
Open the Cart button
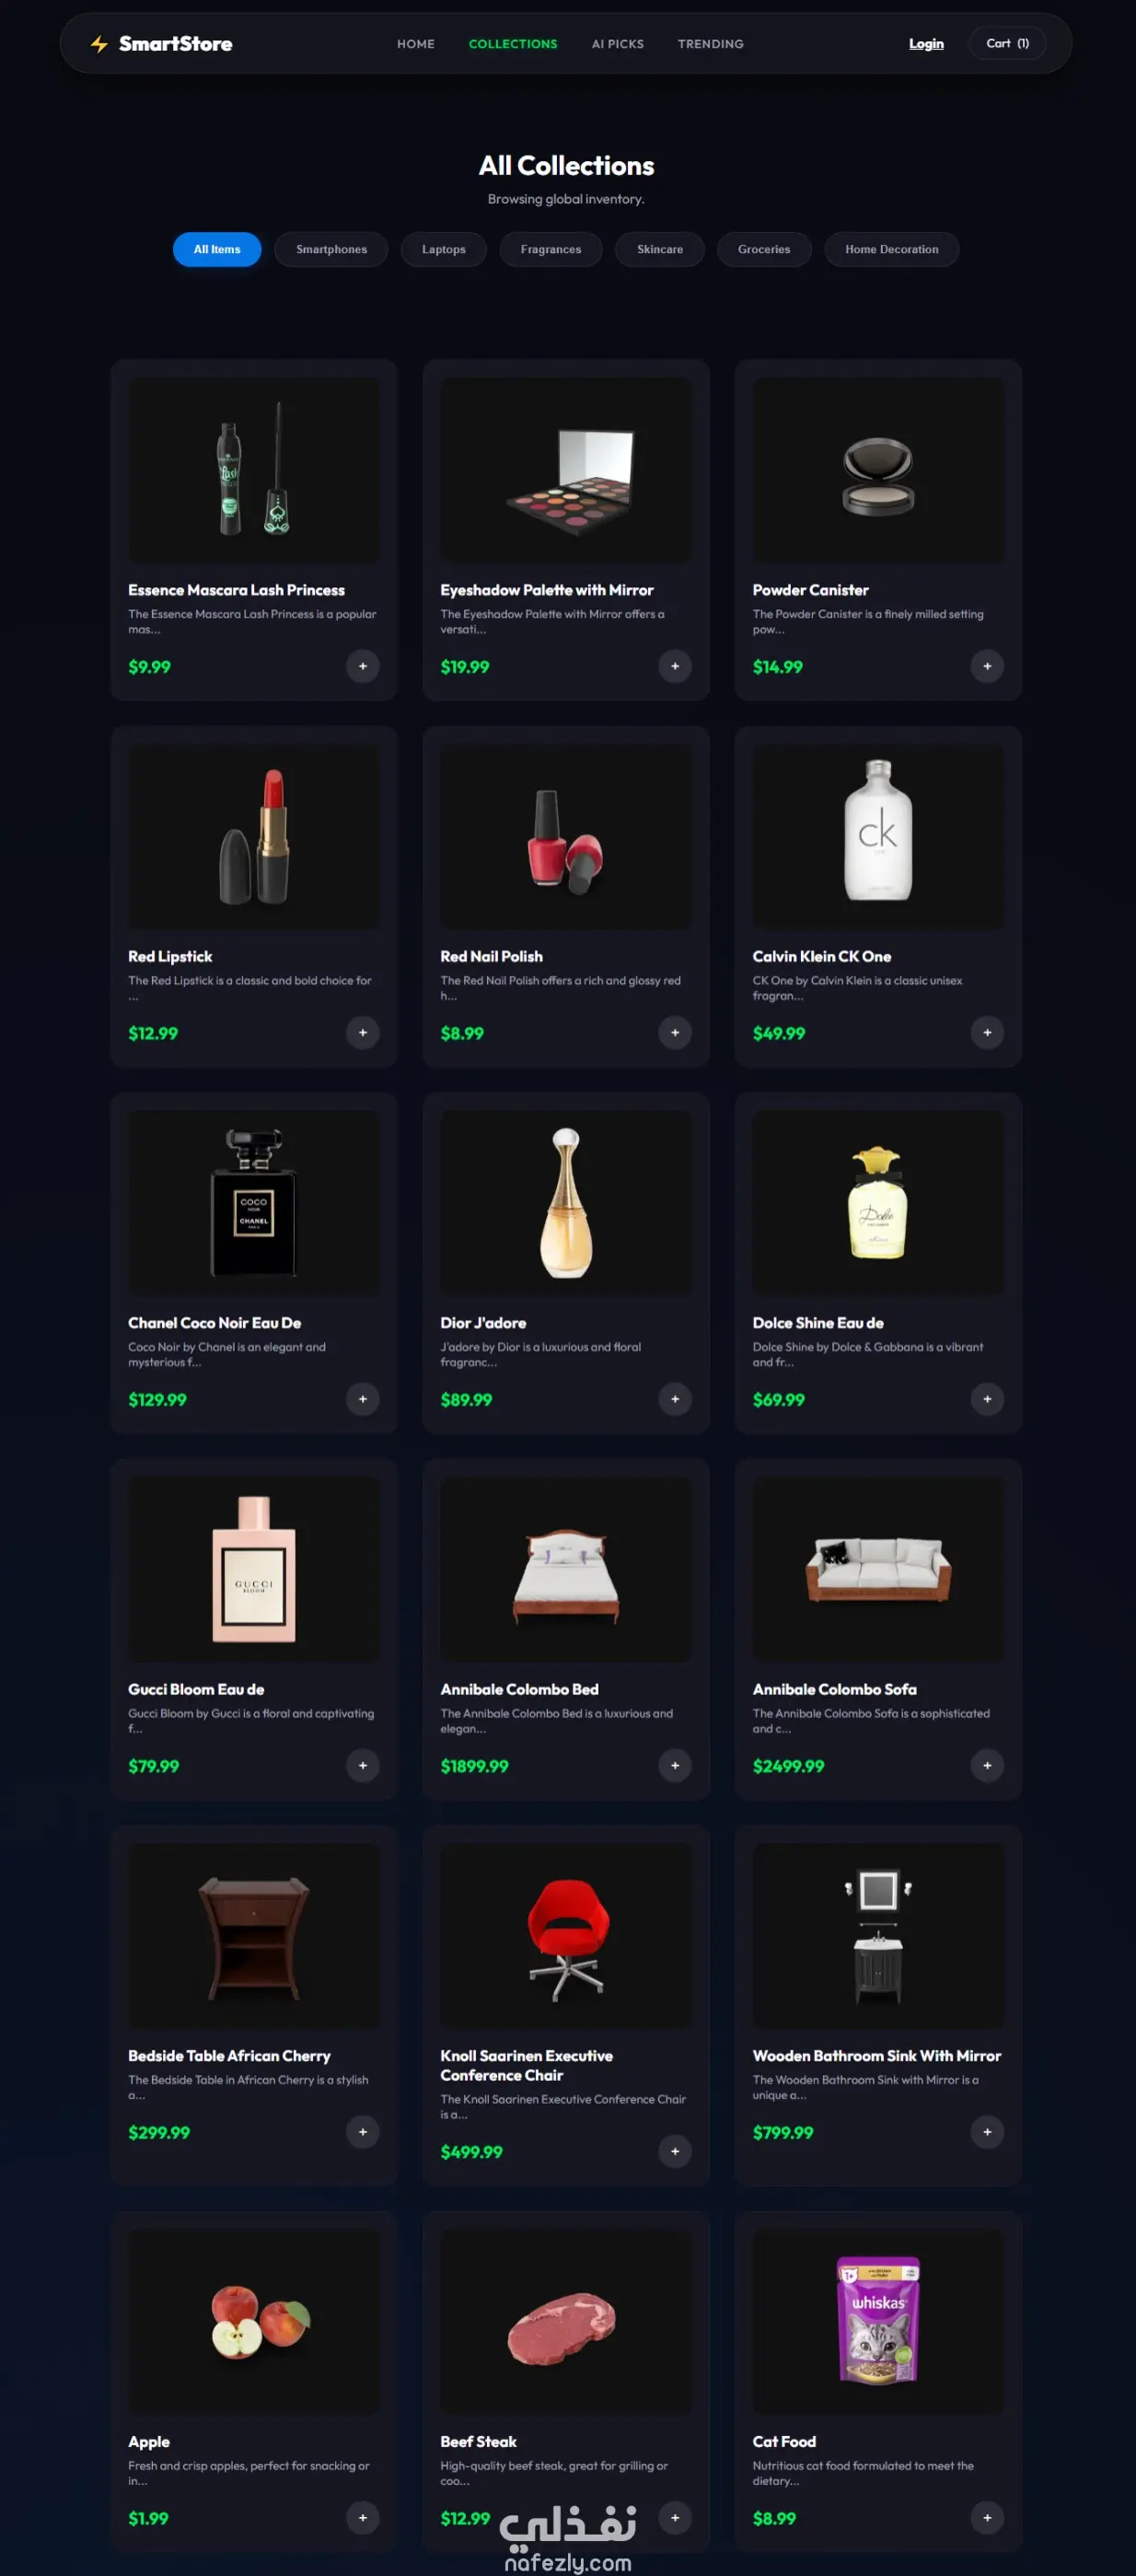[x=1007, y=43]
